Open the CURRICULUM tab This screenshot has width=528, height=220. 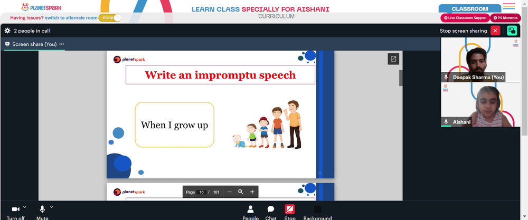[276, 16]
